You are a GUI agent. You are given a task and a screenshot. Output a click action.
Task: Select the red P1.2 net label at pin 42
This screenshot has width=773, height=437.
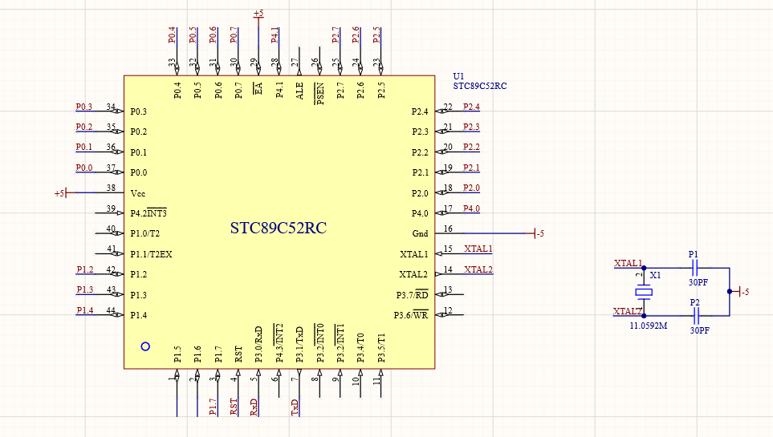[85, 269]
